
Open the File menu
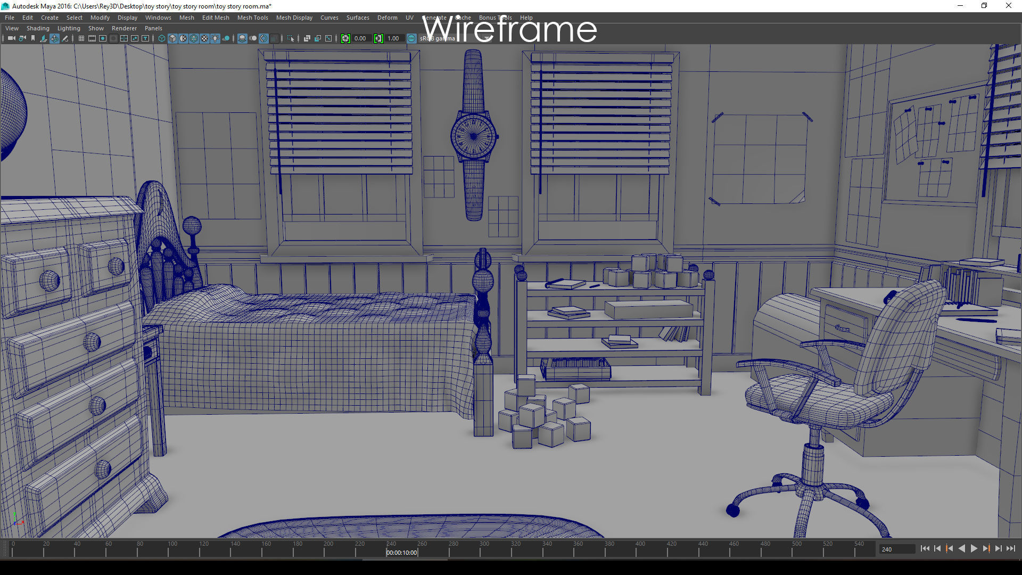[10, 18]
